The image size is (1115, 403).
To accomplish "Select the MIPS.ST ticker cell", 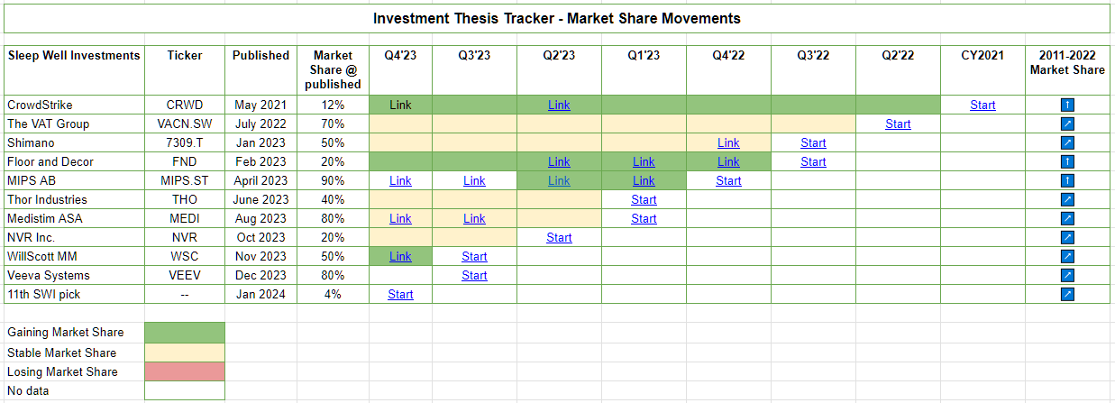I will click(184, 180).
